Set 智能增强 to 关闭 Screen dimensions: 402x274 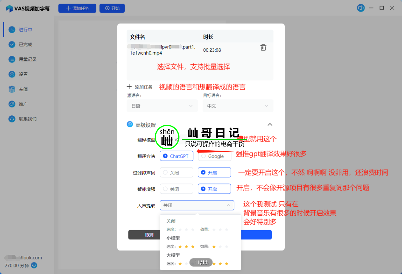[x=176, y=189]
